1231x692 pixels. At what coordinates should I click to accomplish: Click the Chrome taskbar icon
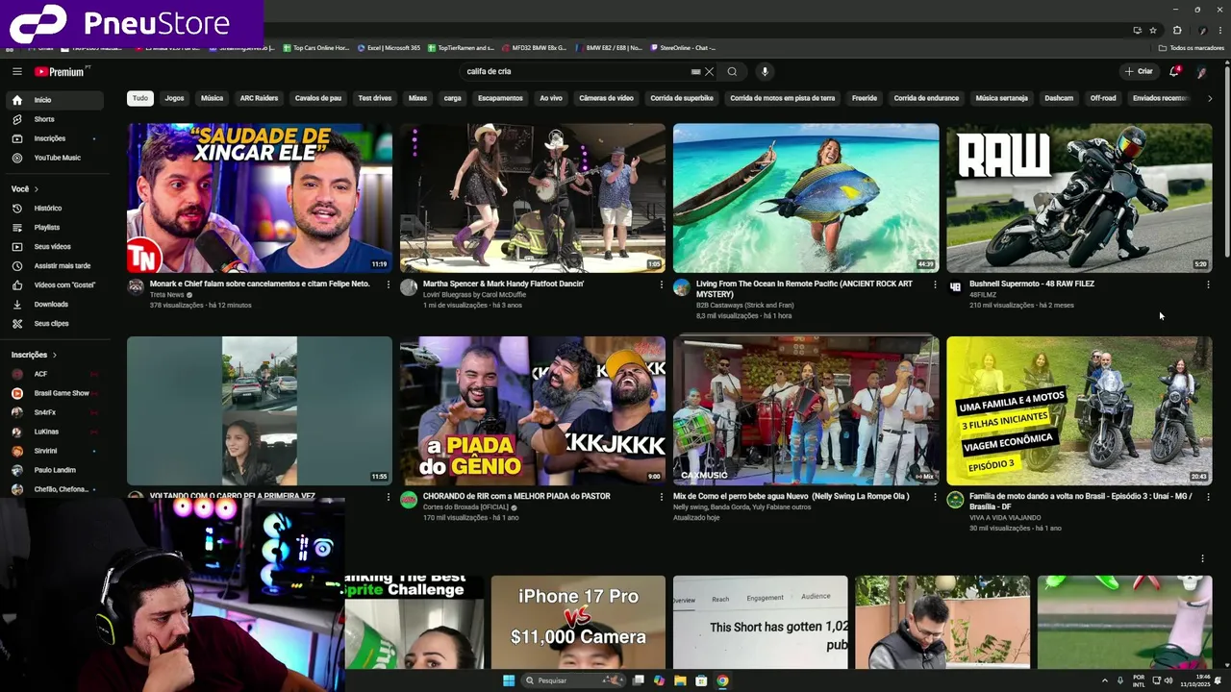[x=722, y=680]
